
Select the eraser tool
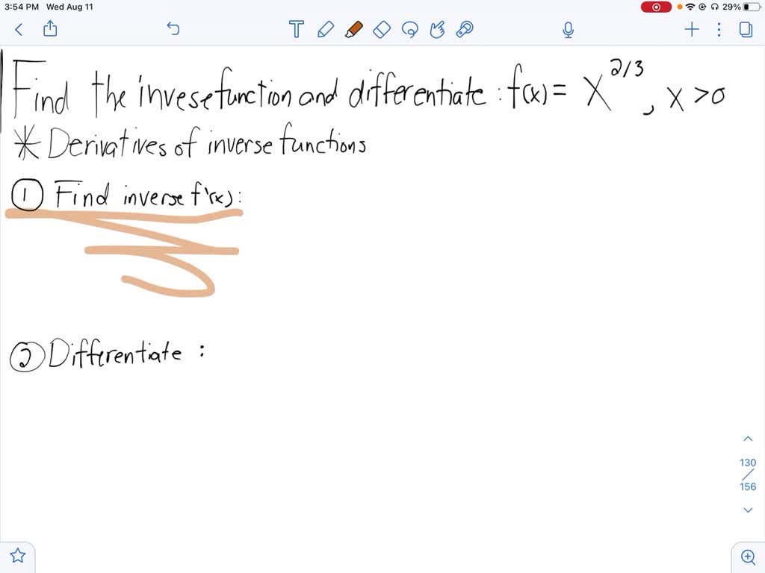point(382,29)
